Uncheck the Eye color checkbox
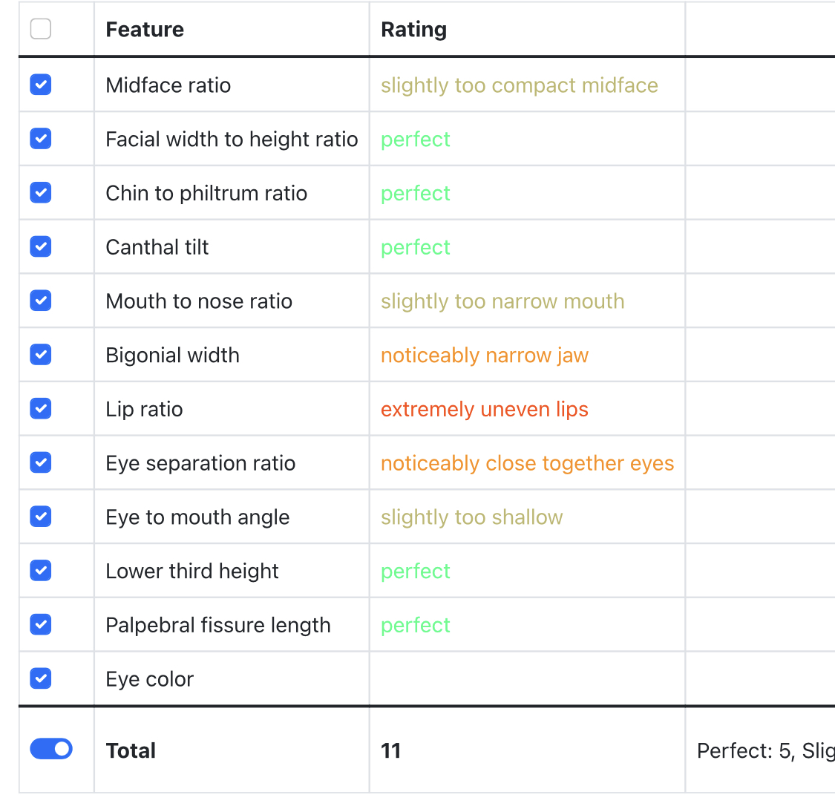835x812 pixels. point(41,678)
